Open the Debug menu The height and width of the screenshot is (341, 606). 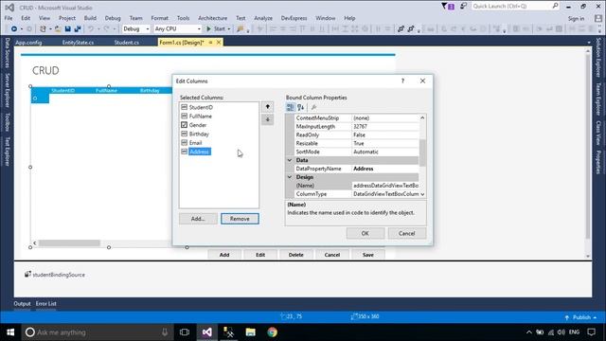pos(113,18)
